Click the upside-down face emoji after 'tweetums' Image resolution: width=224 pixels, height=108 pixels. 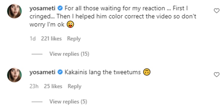point(147,72)
